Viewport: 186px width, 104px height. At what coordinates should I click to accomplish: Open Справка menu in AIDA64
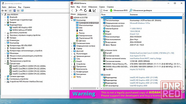pos(110,7)
